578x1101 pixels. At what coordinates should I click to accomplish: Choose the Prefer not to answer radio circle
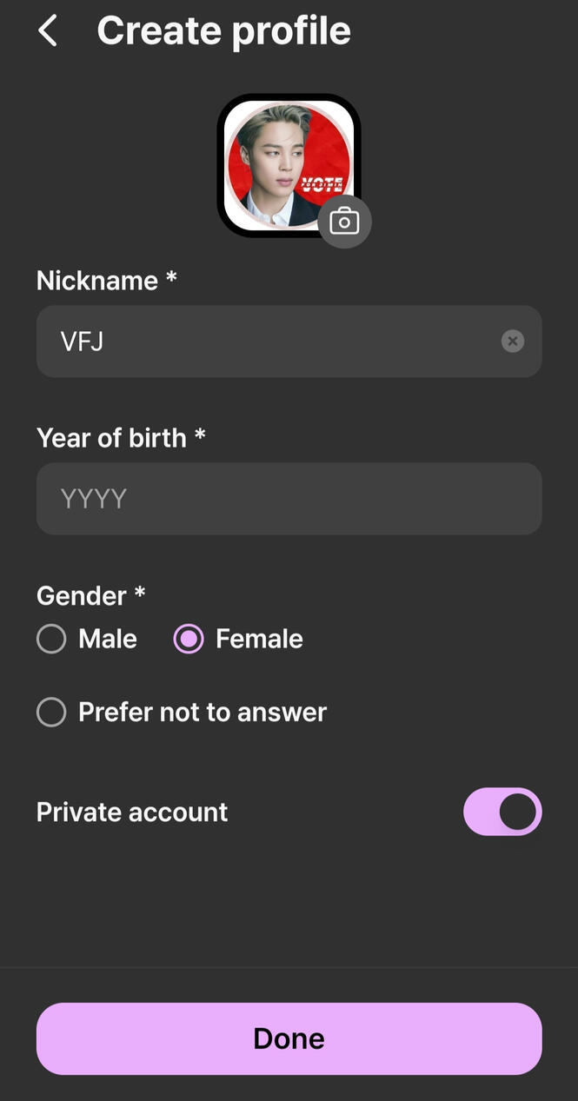[x=51, y=713]
